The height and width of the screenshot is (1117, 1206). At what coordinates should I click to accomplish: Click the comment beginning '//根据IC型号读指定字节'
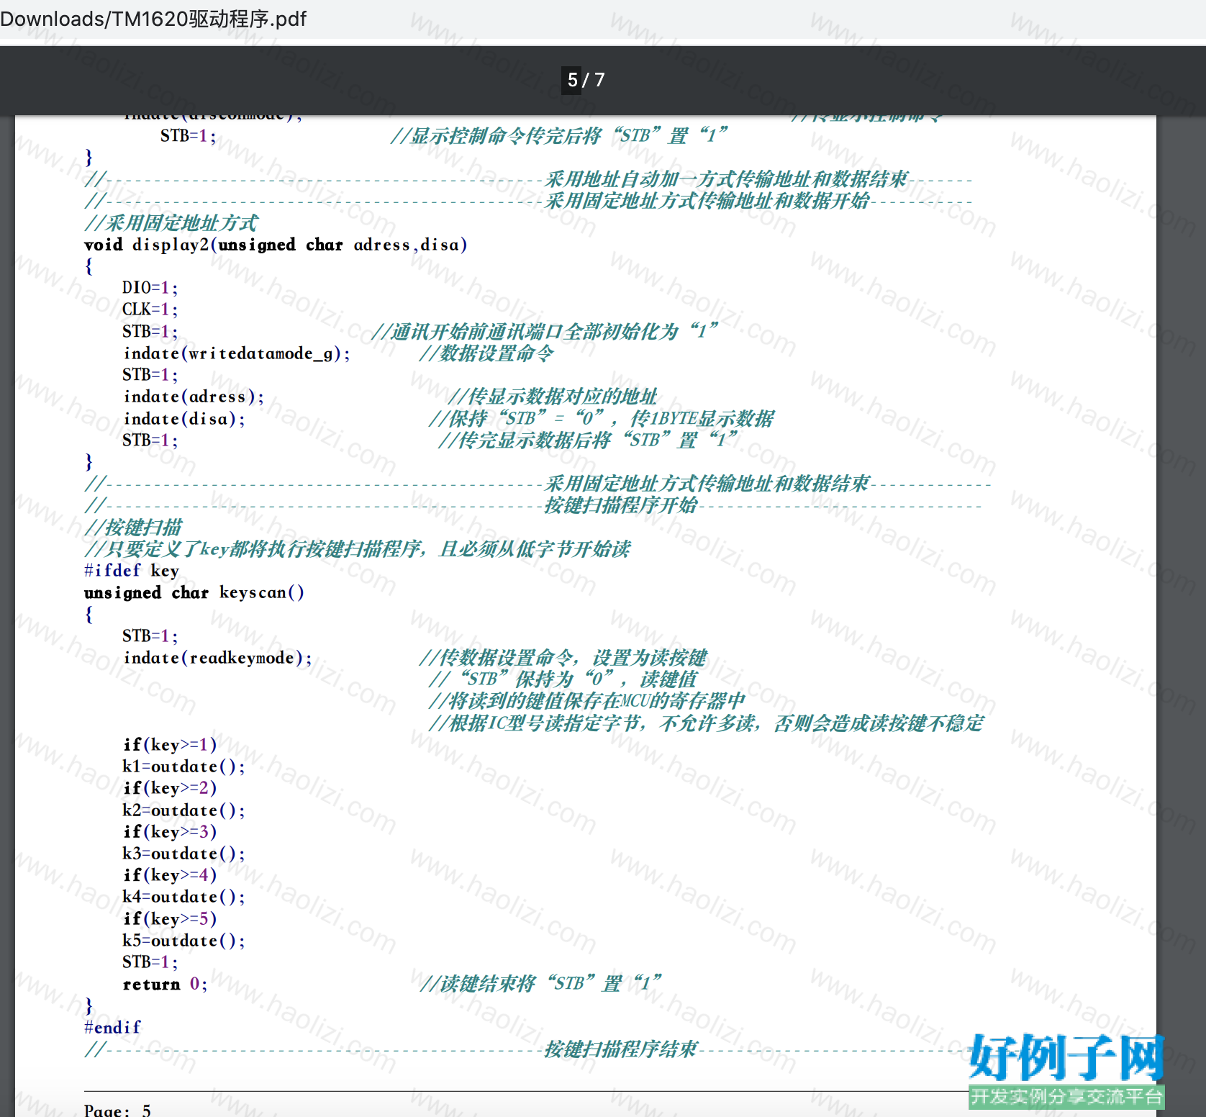[706, 723]
